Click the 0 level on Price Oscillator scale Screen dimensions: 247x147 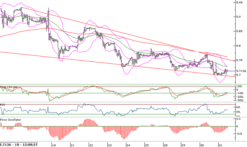pyautogui.click(x=237, y=126)
